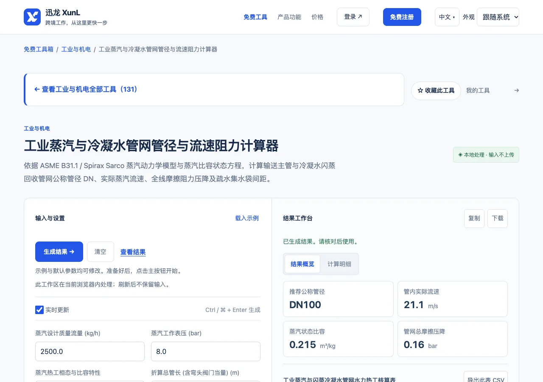The width and height of the screenshot is (543, 382).
Task: Open the 免费工具 menu item
Action: tap(255, 17)
